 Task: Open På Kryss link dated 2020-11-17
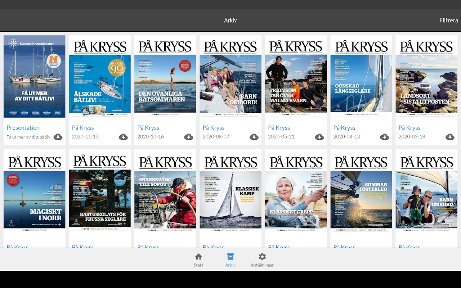(83, 128)
